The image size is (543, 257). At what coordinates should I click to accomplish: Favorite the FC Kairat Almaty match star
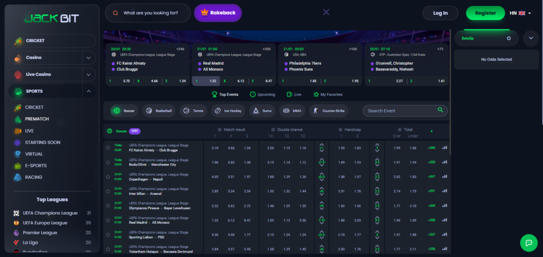(108, 148)
